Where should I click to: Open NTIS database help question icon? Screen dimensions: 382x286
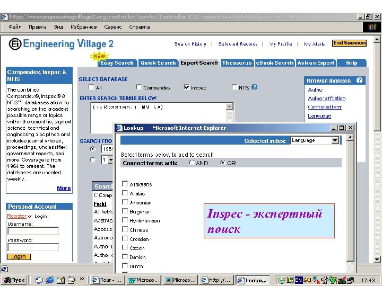(x=254, y=87)
